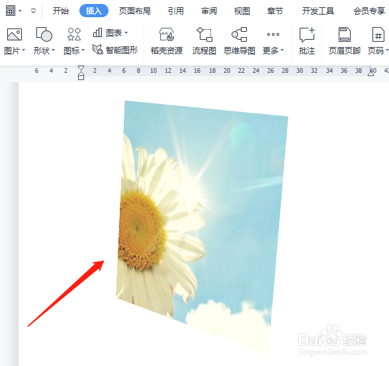Click the left indent marker on ruler
Viewport: 389px width, 366px height.
point(81,72)
